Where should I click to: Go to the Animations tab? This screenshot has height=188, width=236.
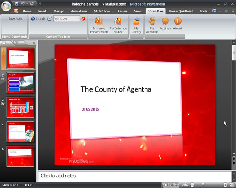[x=79, y=11]
